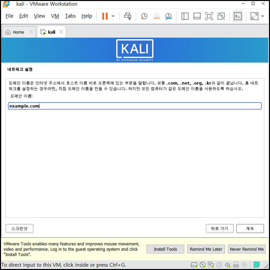
Task: Open the snapshot manager icon
Action: (x=168, y=16)
